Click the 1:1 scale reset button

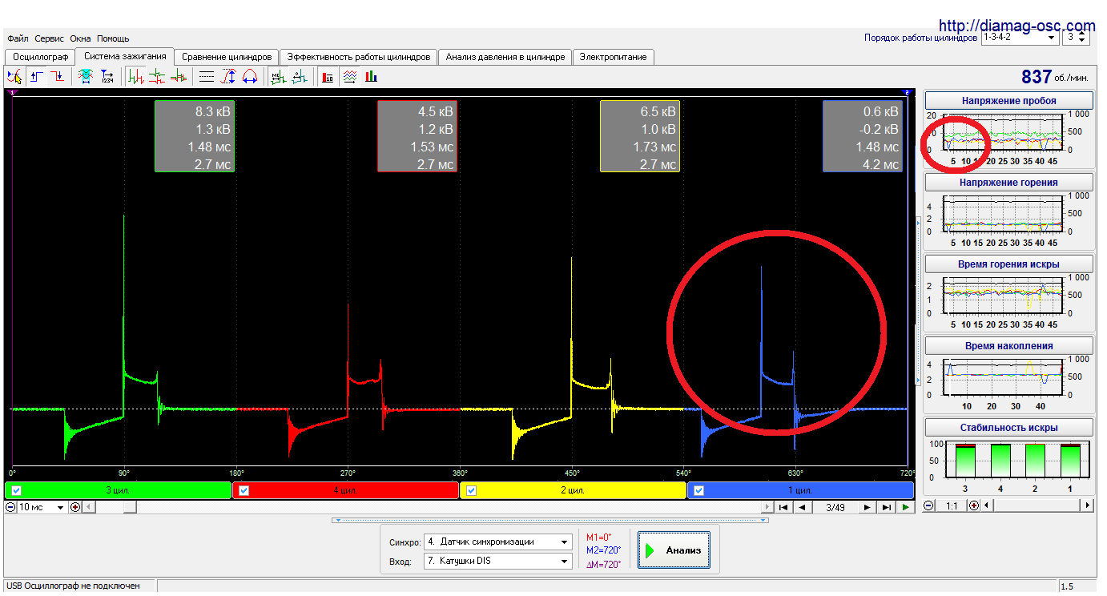coord(952,505)
